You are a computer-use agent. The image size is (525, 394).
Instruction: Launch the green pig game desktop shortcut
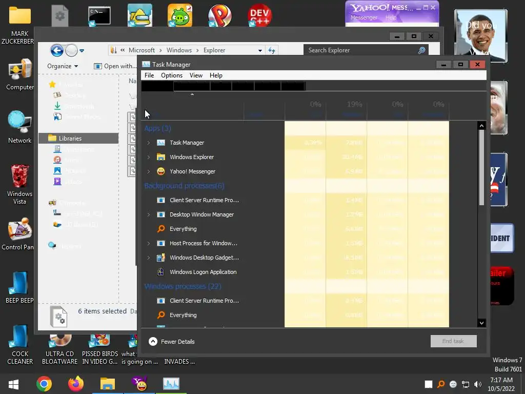coord(180,15)
